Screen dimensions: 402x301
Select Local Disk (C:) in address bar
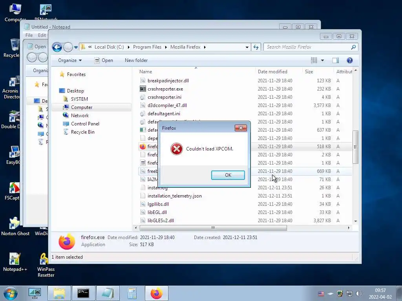pos(109,47)
